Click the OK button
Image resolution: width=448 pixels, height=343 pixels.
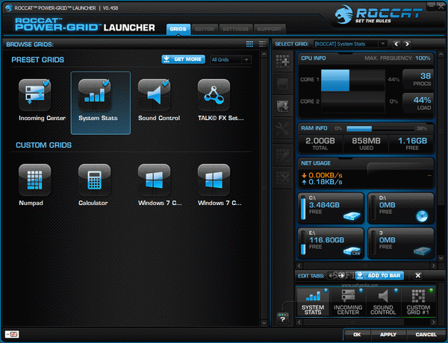[x=357, y=335]
